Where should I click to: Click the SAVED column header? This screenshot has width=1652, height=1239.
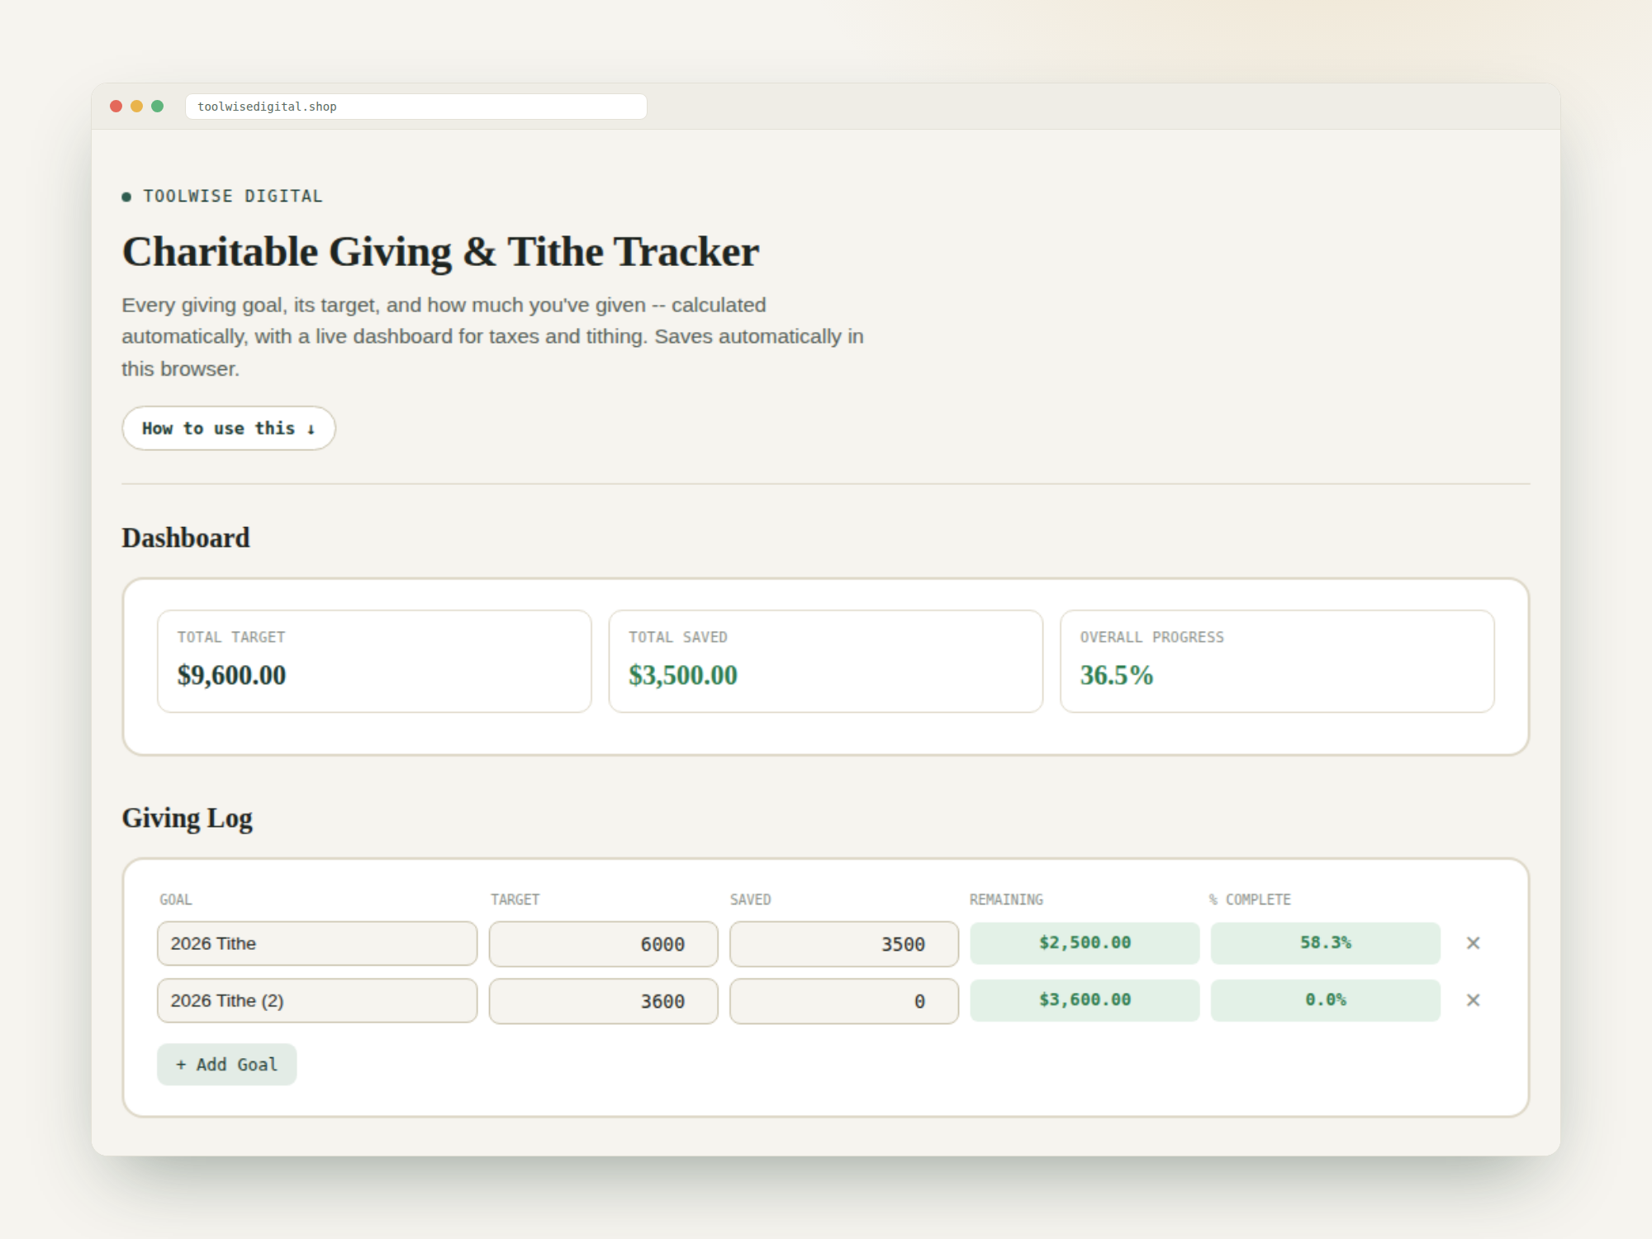751,900
